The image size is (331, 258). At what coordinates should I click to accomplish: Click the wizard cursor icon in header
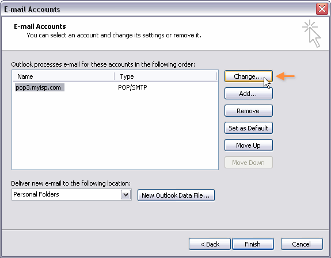[x=312, y=34]
